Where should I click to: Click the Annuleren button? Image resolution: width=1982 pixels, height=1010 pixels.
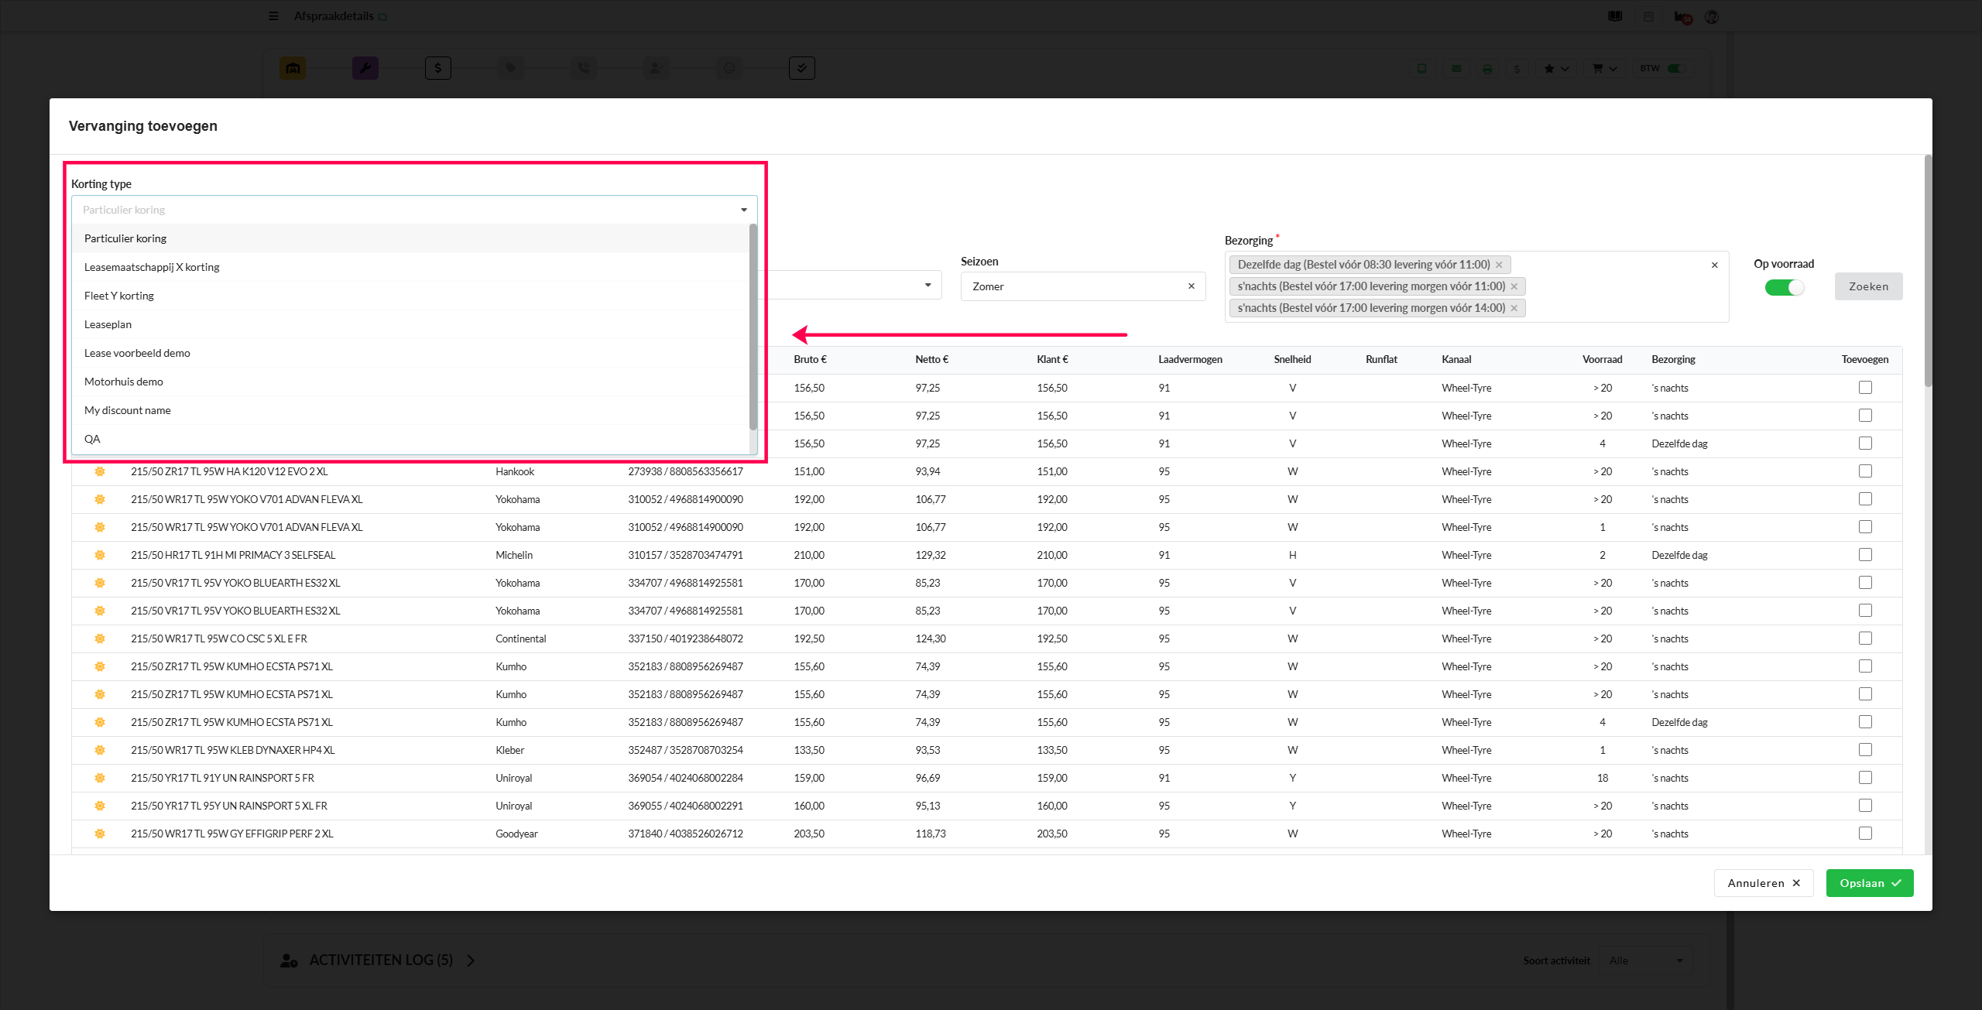pyautogui.click(x=1763, y=883)
